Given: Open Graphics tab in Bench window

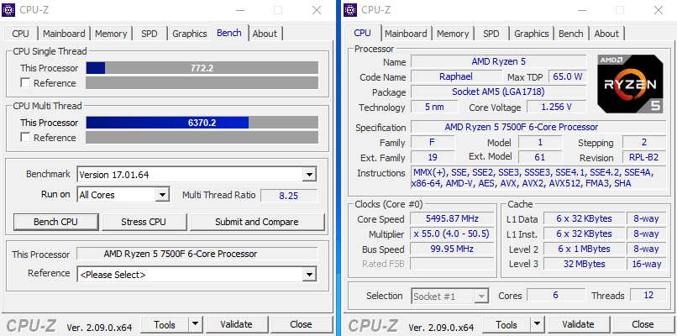Looking at the screenshot, I should [x=190, y=34].
